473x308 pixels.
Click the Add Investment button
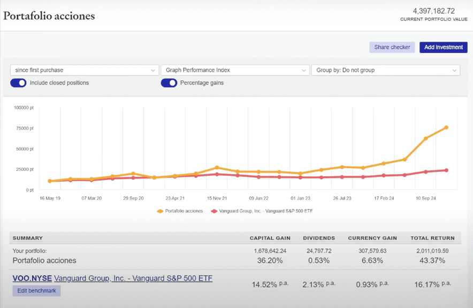click(443, 47)
